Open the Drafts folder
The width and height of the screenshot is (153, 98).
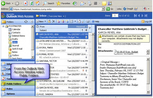13,39
